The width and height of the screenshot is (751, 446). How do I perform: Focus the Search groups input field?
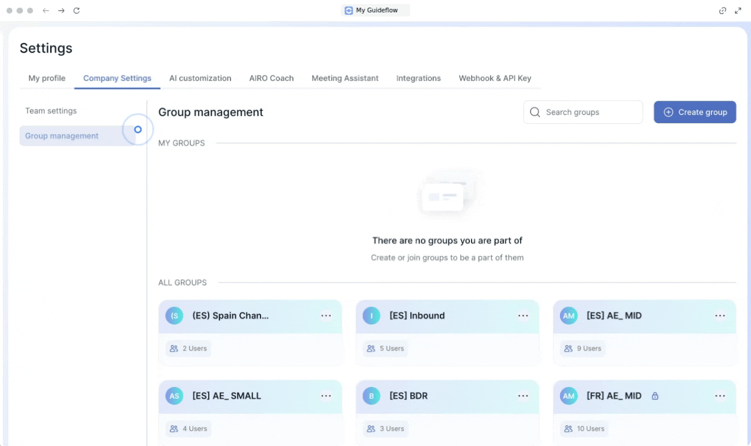pyautogui.click(x=589, y=112)
